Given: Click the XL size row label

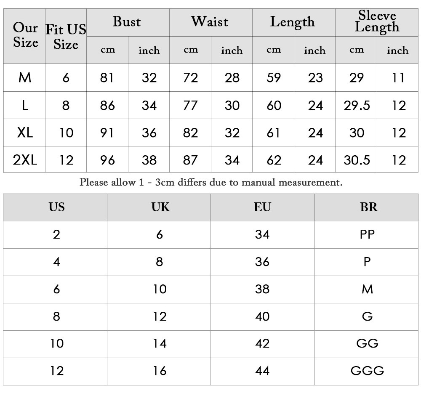Looking at the screenshot, I should 25,133.
